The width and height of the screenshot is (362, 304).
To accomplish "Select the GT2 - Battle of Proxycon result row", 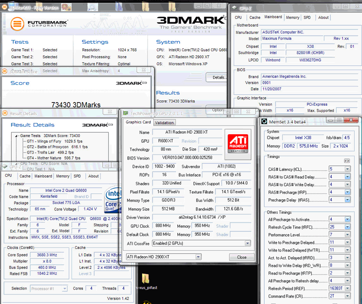I will (x=57, y=147).
